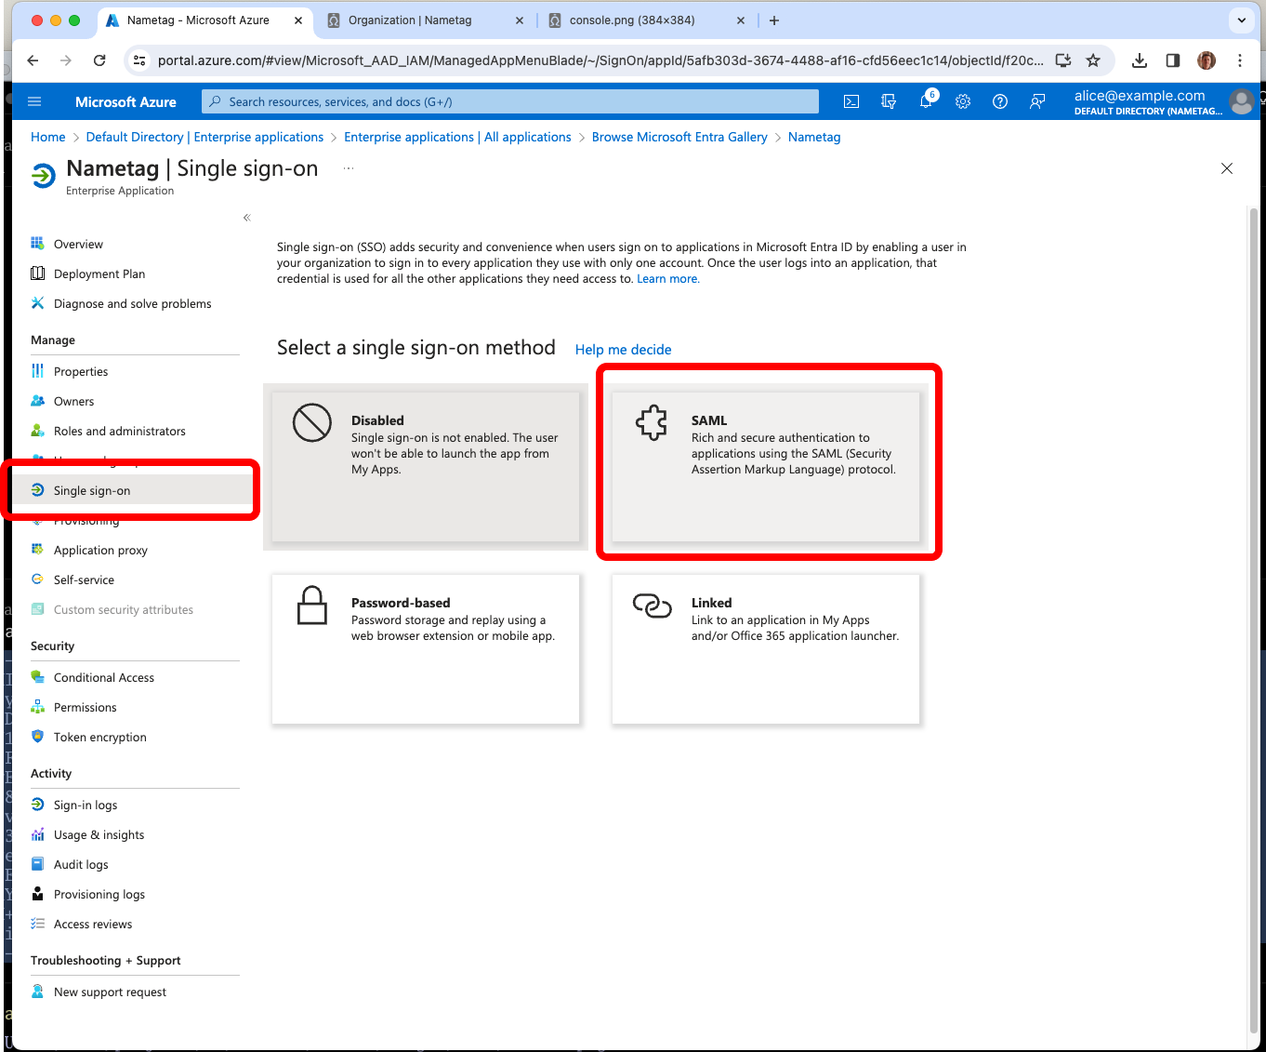
Task: Choose the Disabled sign-on method card
Action: click(426, 466)
